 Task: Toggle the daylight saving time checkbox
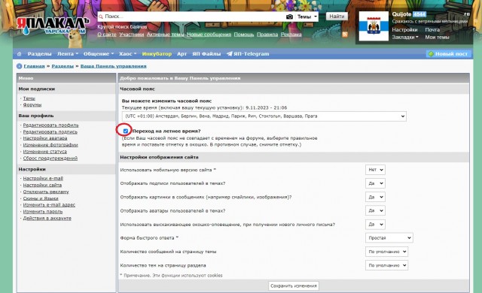tap(126, 131)
